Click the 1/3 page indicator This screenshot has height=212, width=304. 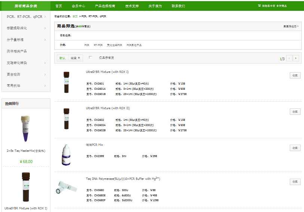[282, 59]
